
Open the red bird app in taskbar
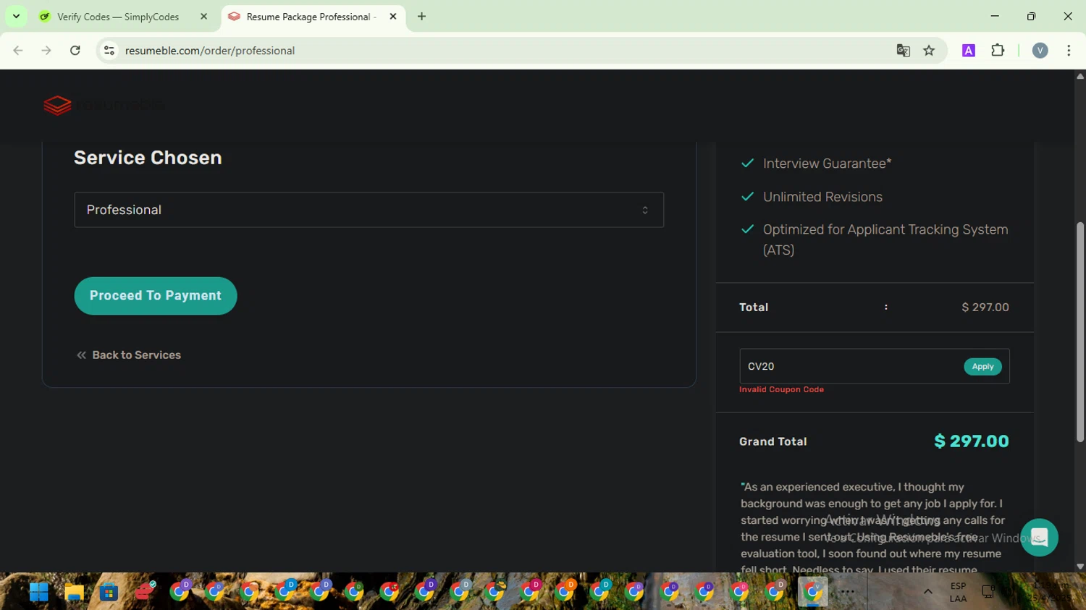[144, 592]
